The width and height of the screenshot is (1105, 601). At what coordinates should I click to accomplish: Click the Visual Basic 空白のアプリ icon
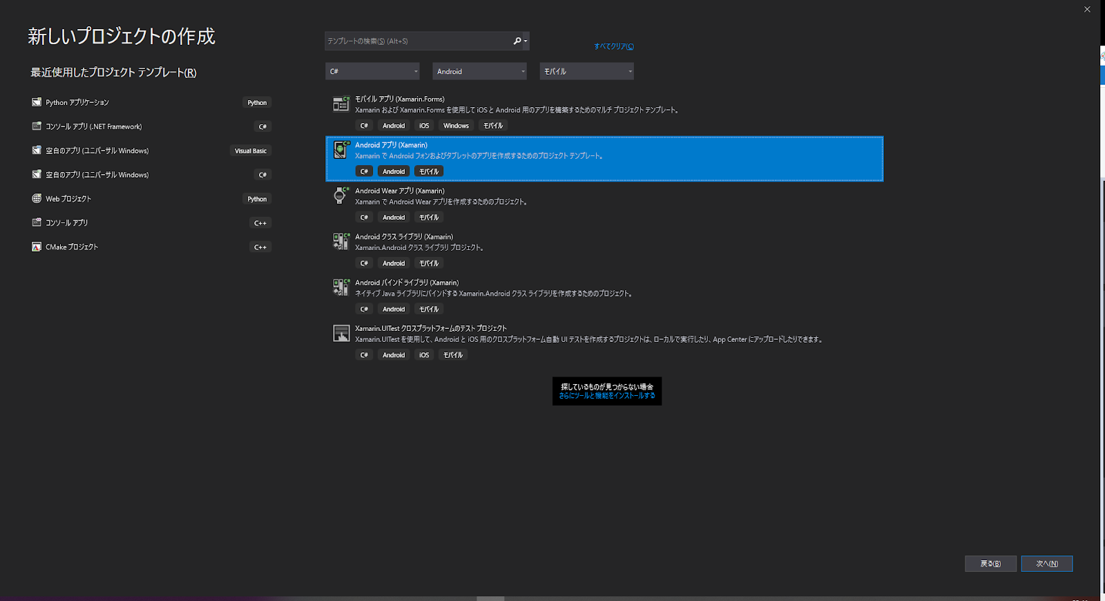(x=37, y=151)
